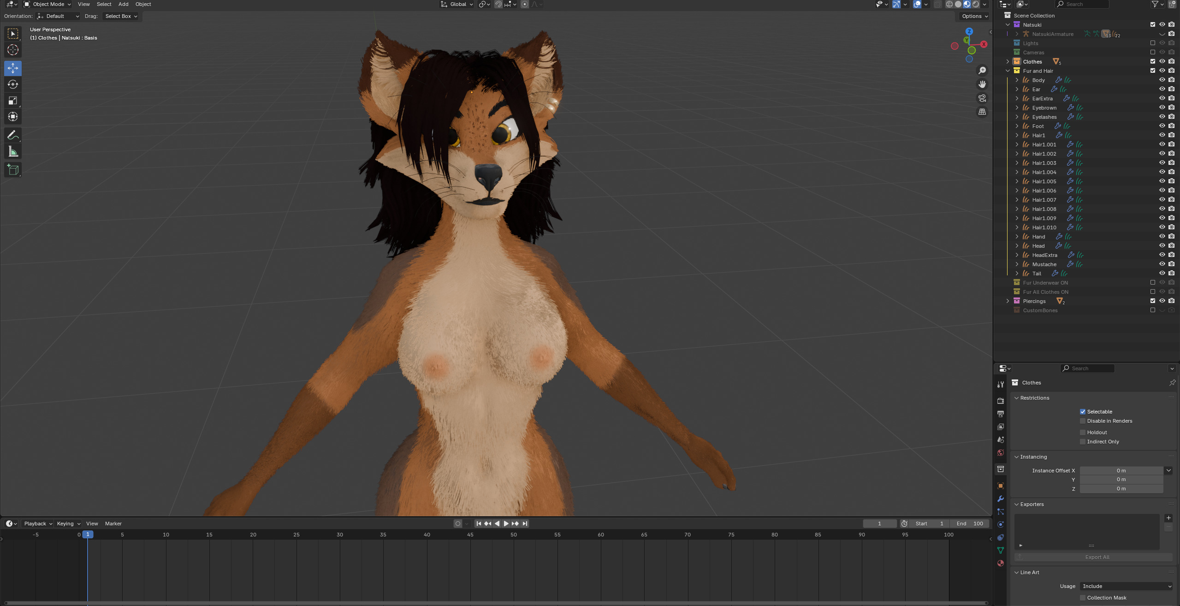Open the Tool properties tab
The image size is (1180, 606).
click(1000, 385)
